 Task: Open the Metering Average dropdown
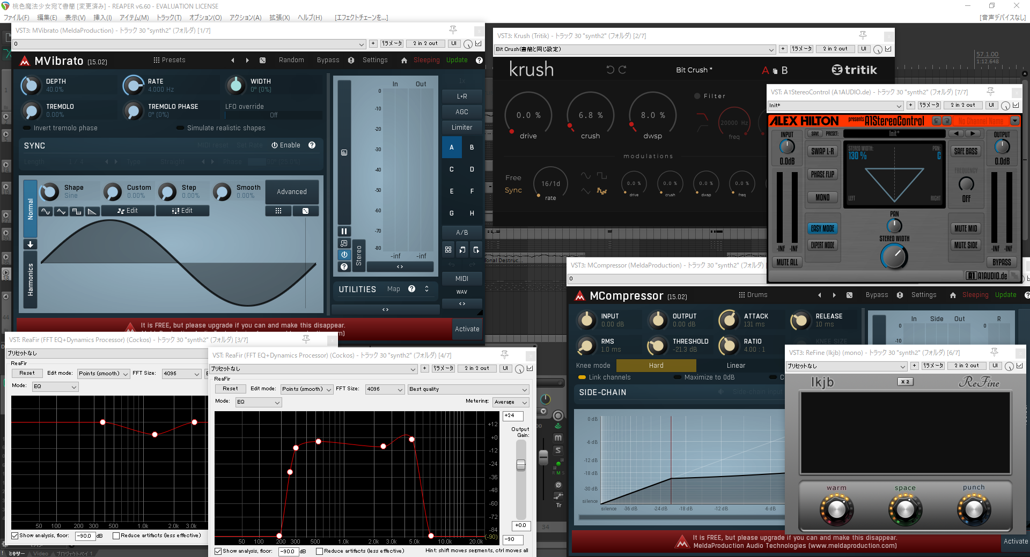[x=511, y=402]
